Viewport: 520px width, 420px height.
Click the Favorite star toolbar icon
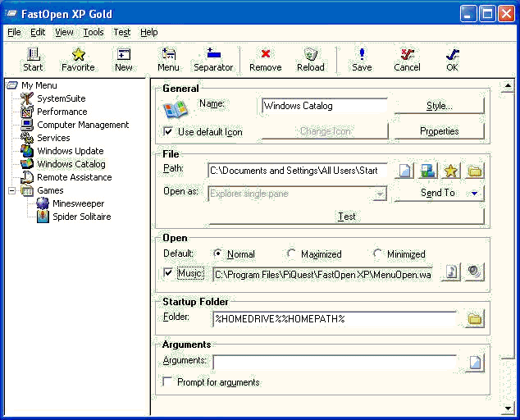(x=78, y=59)
